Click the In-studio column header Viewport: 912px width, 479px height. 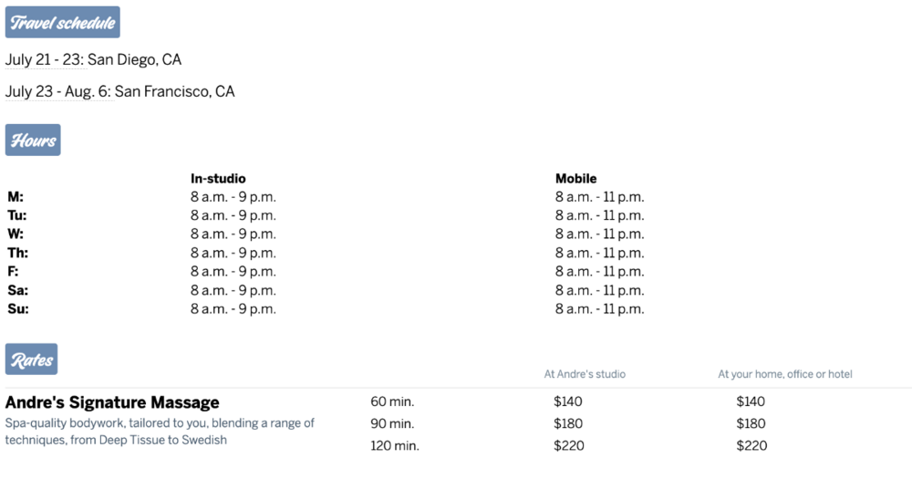[218, 179]
